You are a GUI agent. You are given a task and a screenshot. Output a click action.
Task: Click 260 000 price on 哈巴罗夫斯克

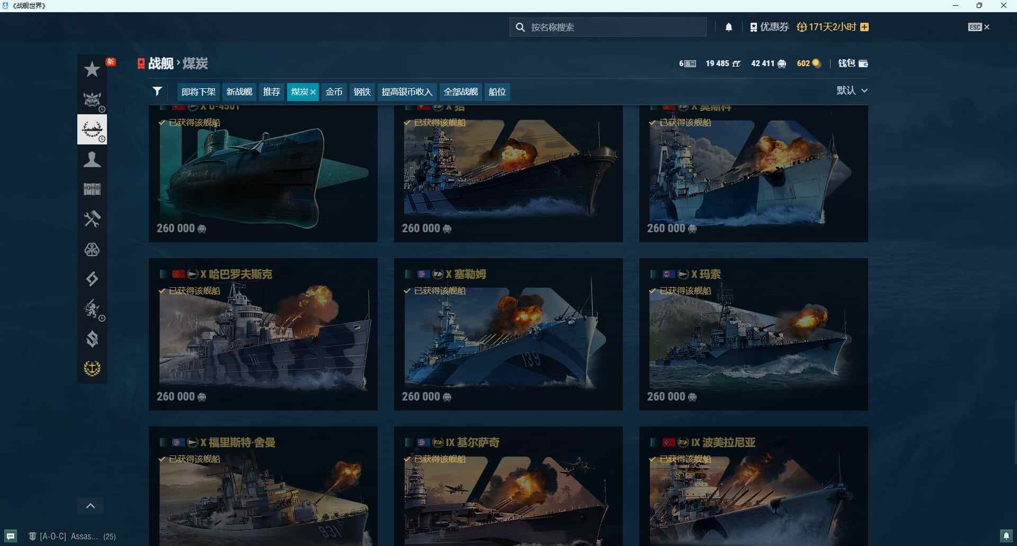pos(181,397)
